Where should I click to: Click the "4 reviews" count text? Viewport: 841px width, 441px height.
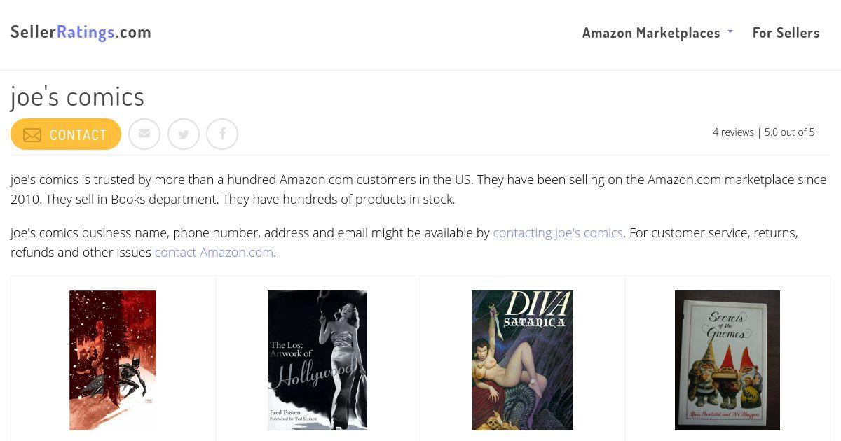tap(733, 132)
